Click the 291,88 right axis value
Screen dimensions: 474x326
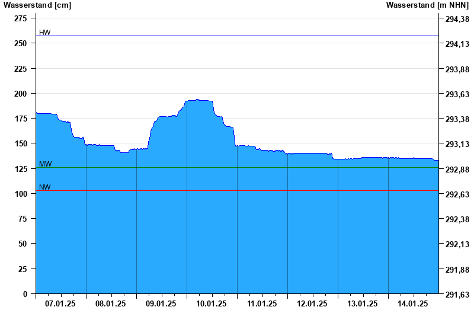(457, 270)
